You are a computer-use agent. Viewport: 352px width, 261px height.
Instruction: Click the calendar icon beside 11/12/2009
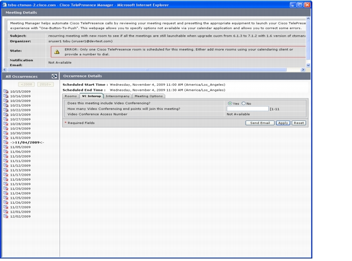tap(6, 166)
